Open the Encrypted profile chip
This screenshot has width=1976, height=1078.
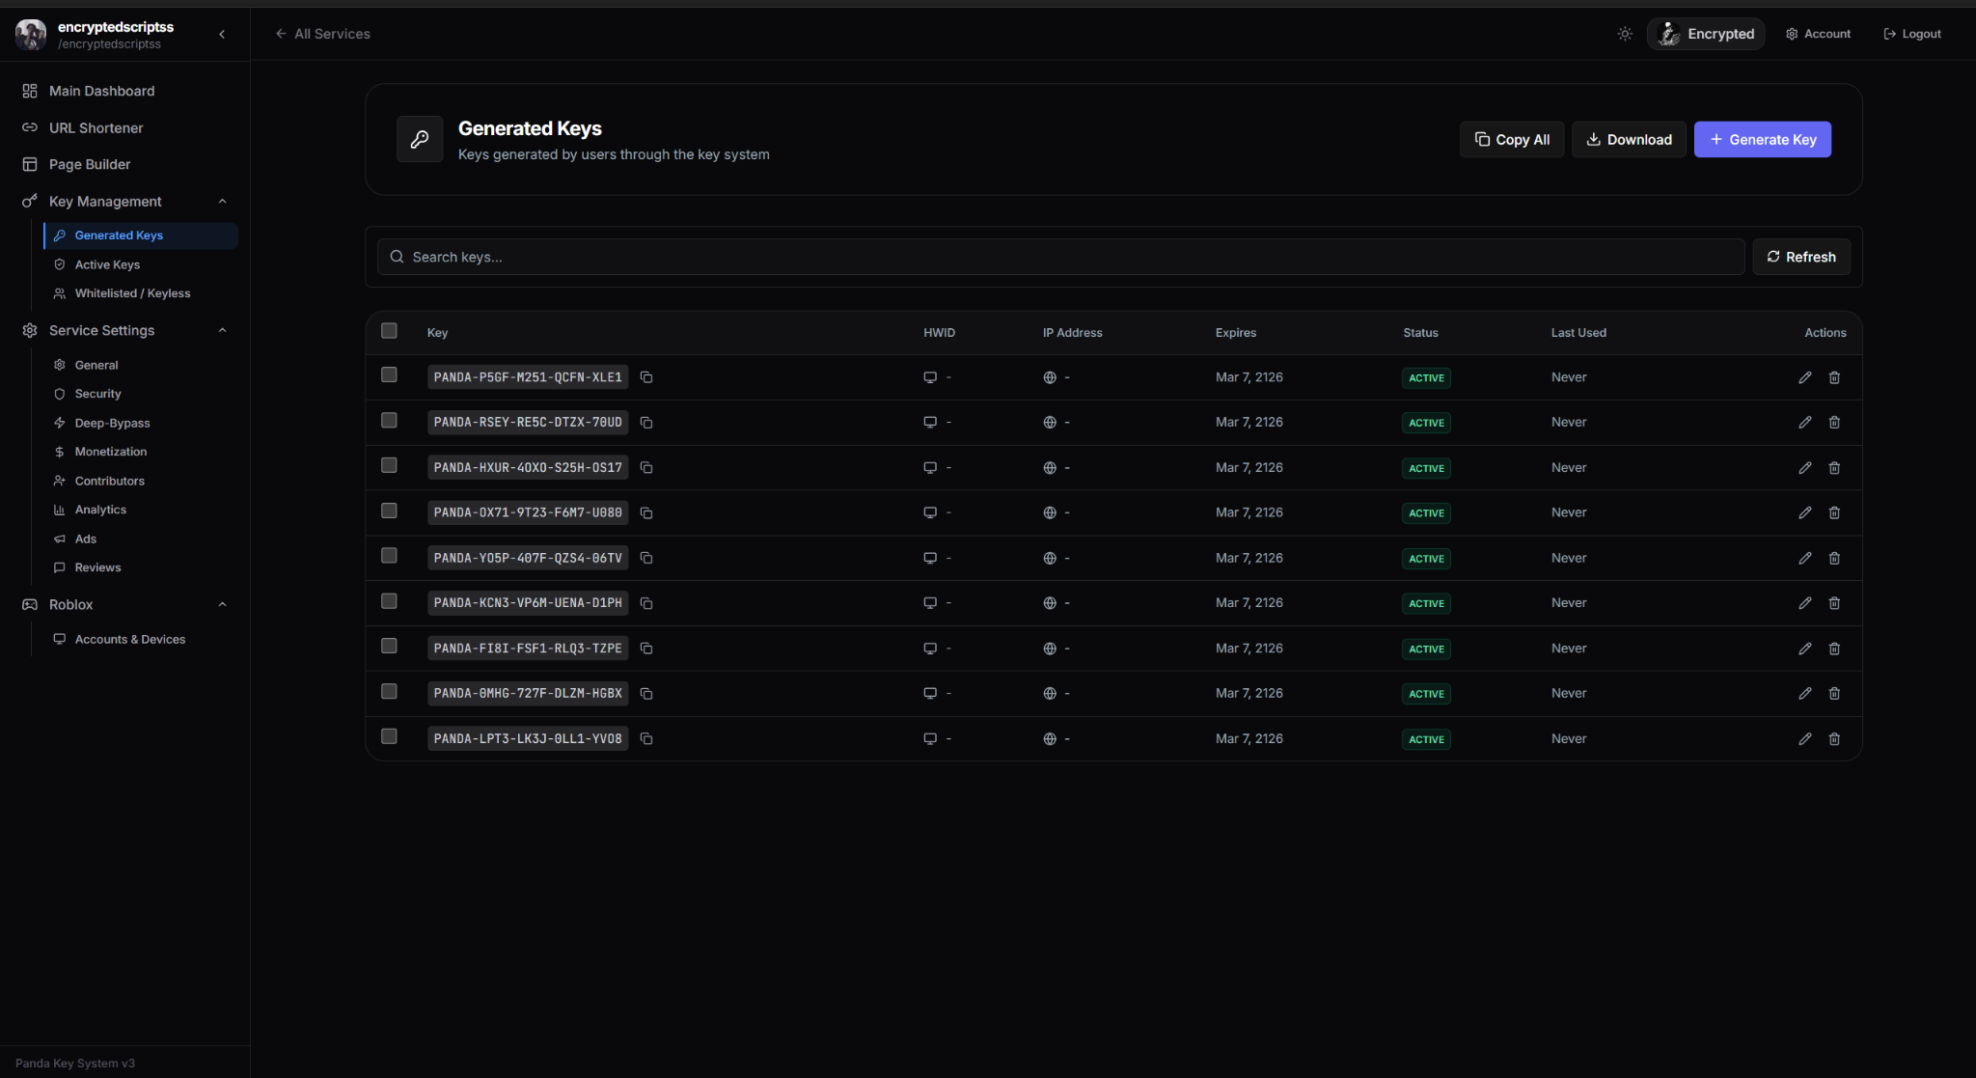pos(1705,34)
